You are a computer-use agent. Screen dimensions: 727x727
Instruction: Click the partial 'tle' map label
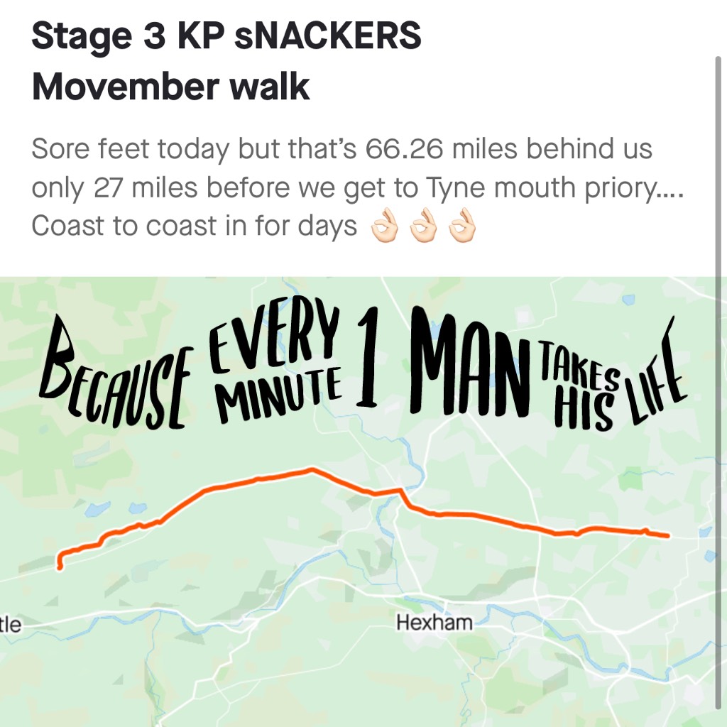(10, 624)
